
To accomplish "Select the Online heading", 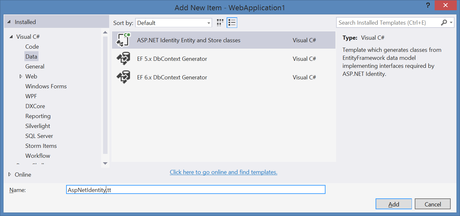I will pos(23,174).
